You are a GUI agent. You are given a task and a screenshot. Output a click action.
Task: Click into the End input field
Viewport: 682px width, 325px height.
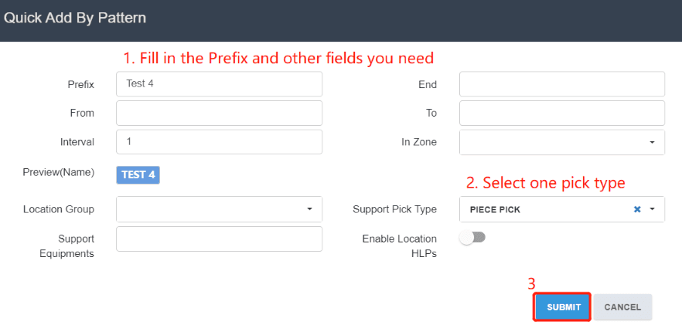coord(562,84)
